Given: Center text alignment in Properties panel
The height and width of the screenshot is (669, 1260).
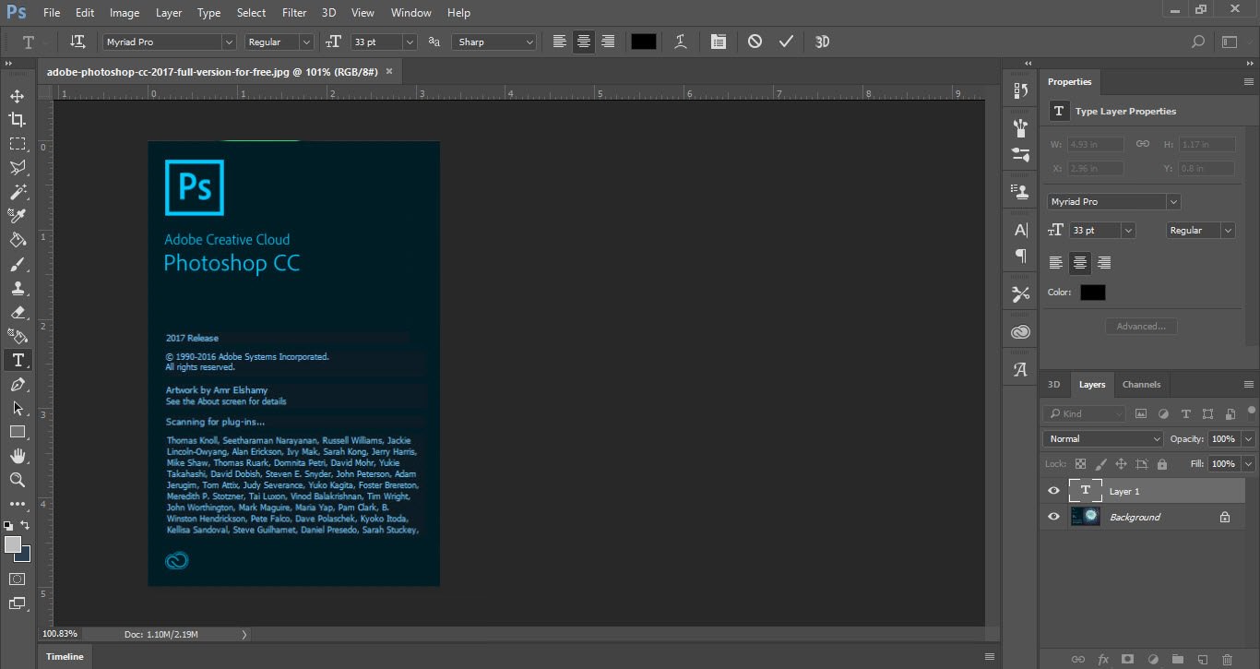Looking at the screenshot, I should [1080, 263].
